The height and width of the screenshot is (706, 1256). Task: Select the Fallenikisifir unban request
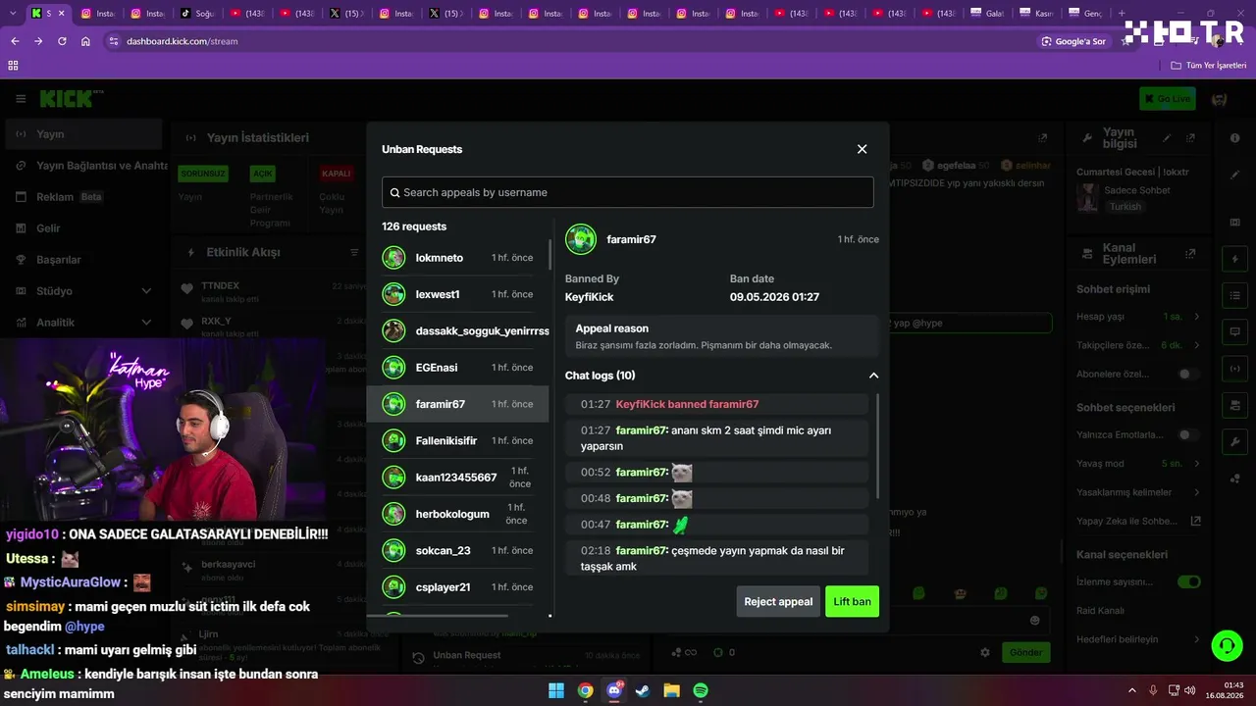point(457,440)
